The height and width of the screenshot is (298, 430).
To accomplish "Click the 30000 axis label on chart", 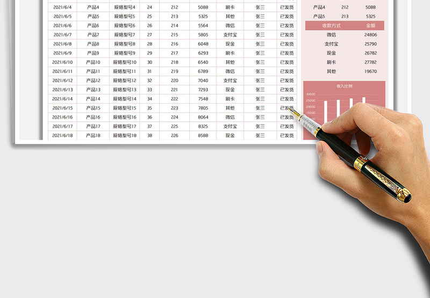I will coord(311,94).
